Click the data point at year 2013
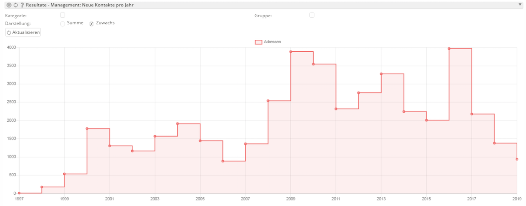Viewport: 526px width, 206px height. [x=381, y=74]
